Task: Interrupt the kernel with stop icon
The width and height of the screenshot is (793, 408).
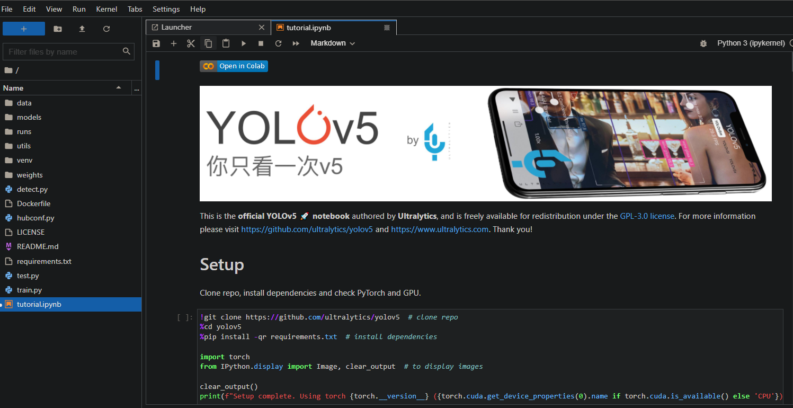Action: pos(261,43)
